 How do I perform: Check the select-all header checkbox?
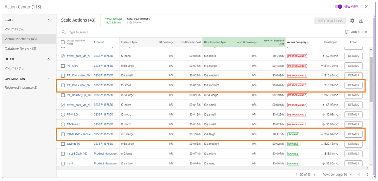coord(63,42)
